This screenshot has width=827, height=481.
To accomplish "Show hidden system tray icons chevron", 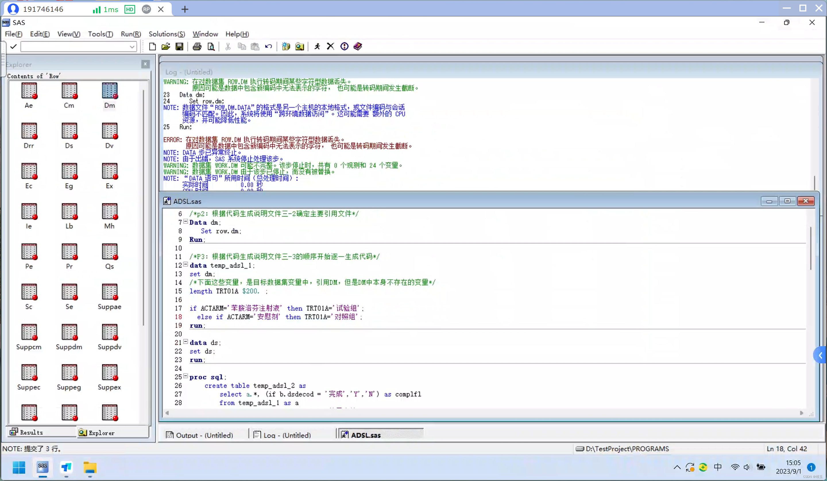I will [x=677, y=467].
